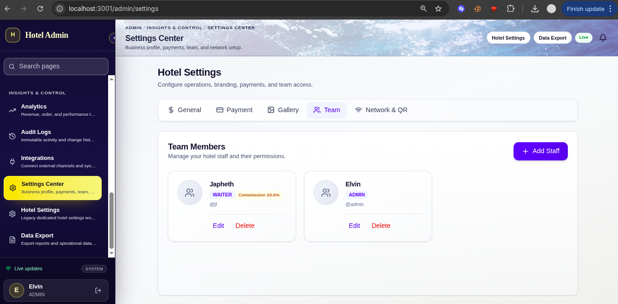Select Data Export in the sidebar

(x=52, y=239)
